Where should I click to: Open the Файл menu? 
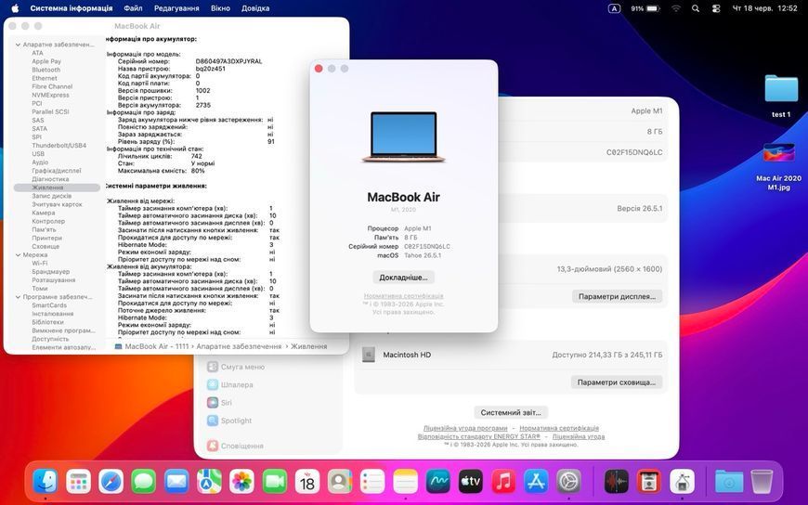point(133,8)
